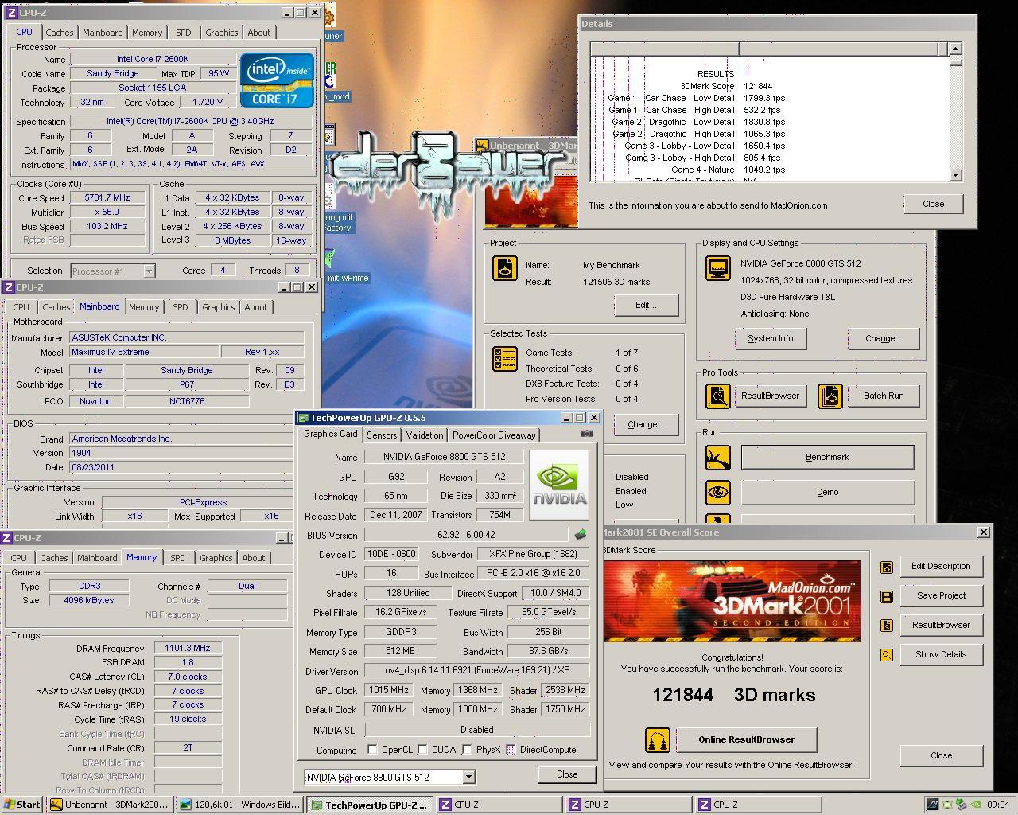This screenshot has height=815, width=1018.
Task: Click the Save Project button
Action: coord(942,595)
